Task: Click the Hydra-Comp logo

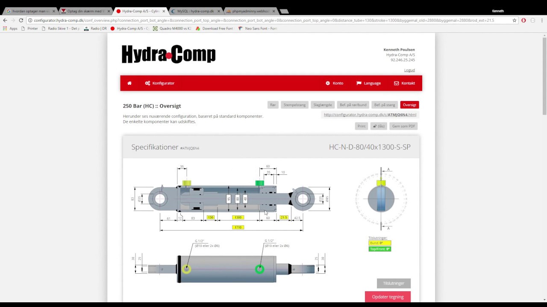Action: (x=169, y=55)
